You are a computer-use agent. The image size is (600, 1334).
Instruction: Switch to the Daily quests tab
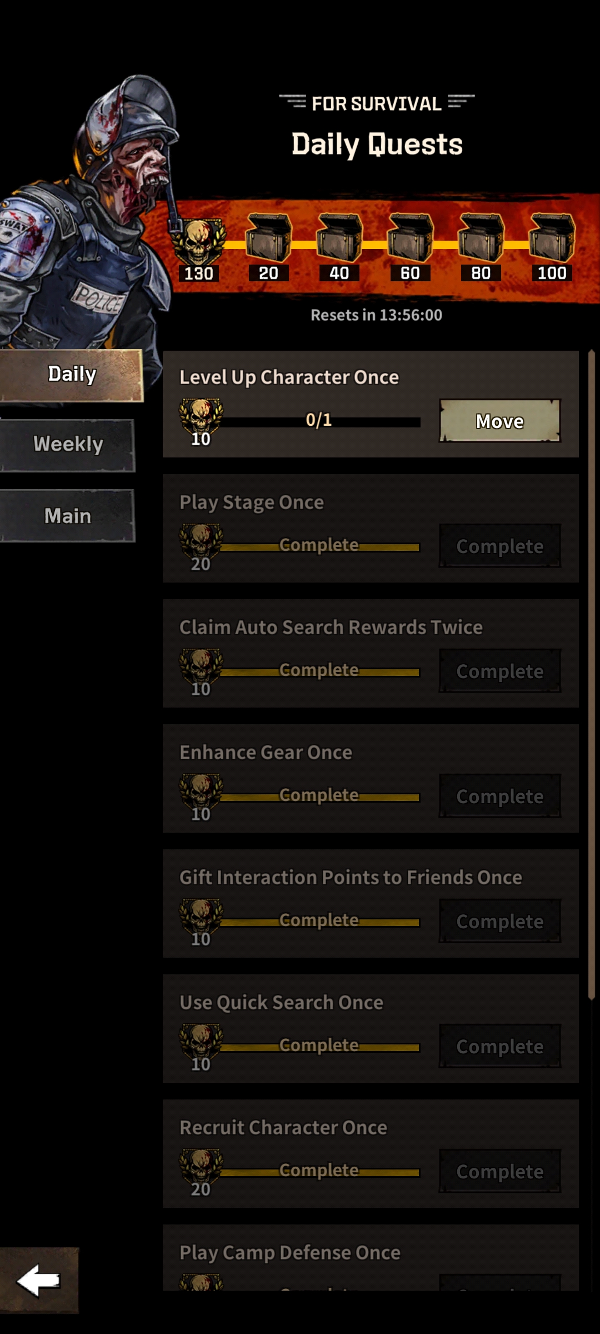pyautogui.click(x=71, y=375)
